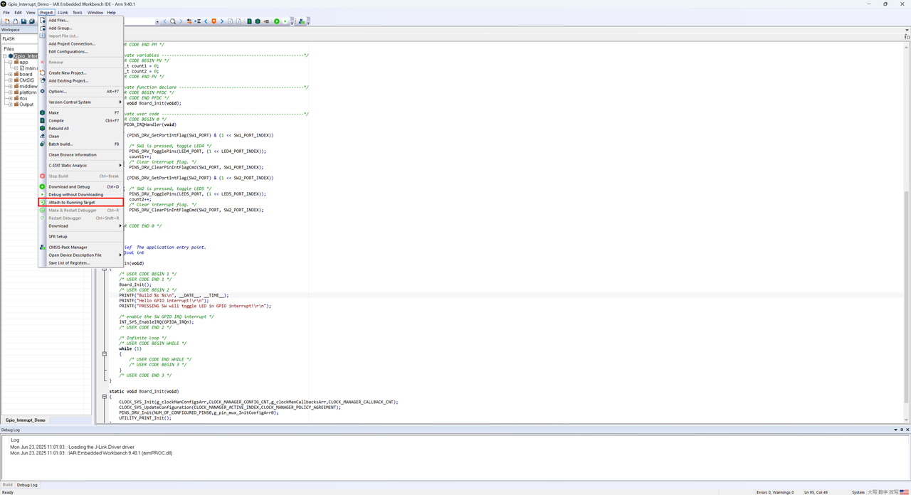The width and height of the screenshot is (911, 495).
Task: Expand the board folder in workspace tree
Action: pyautogui.click(x=10, y=74)
